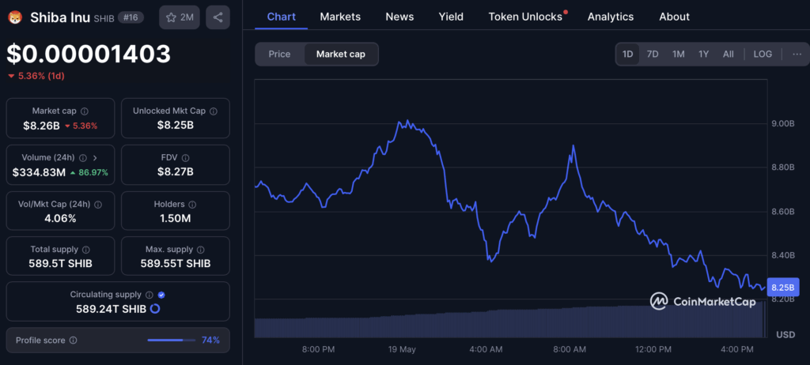Click the 74% profile score value

pos(210,341)
